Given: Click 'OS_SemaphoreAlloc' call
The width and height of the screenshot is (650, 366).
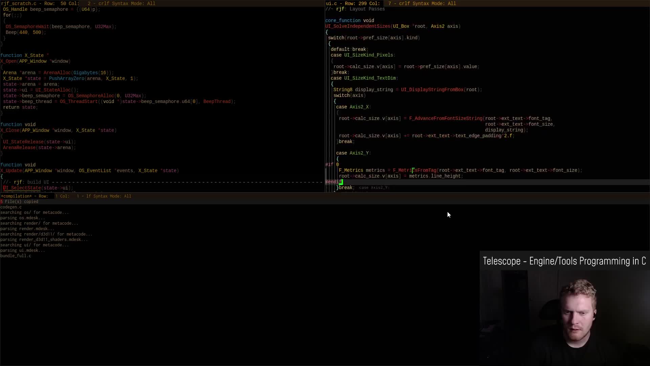Looking at the screenshot, I should point(91,96).
